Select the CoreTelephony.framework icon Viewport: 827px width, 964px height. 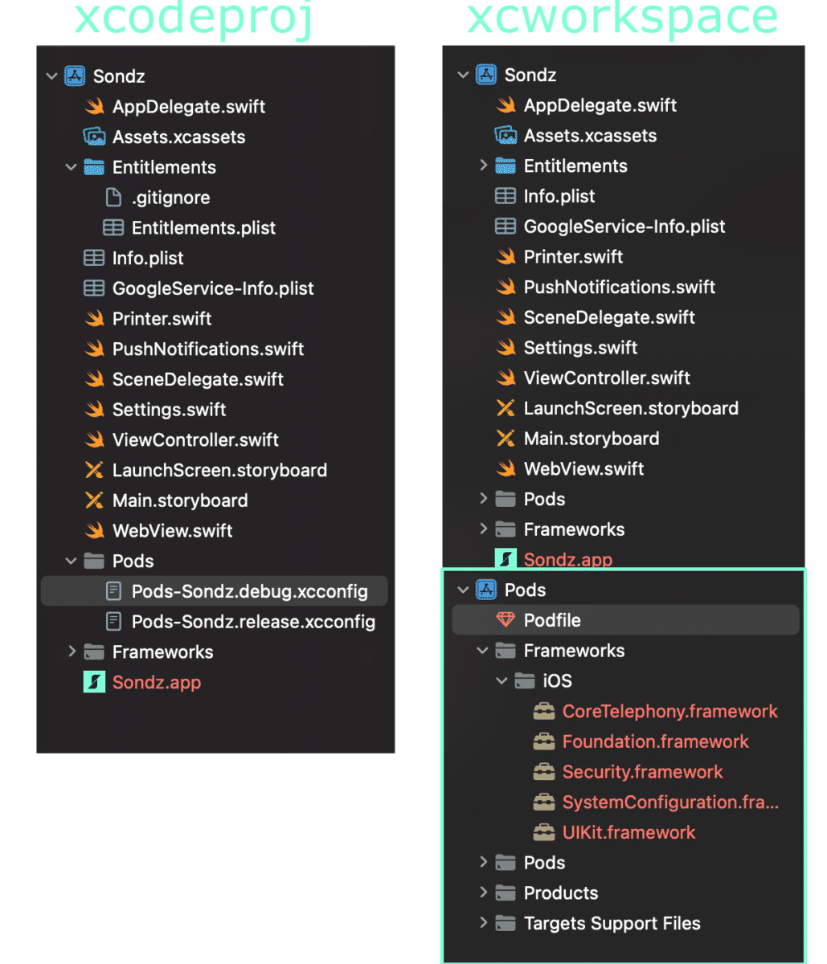544,711
